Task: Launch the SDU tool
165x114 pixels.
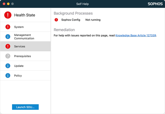Action: point(25,107)
